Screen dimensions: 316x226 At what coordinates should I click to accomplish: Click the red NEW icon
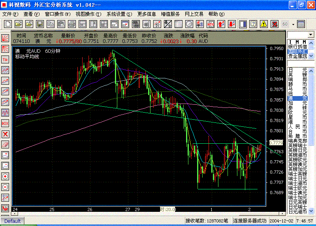point(211,24)
